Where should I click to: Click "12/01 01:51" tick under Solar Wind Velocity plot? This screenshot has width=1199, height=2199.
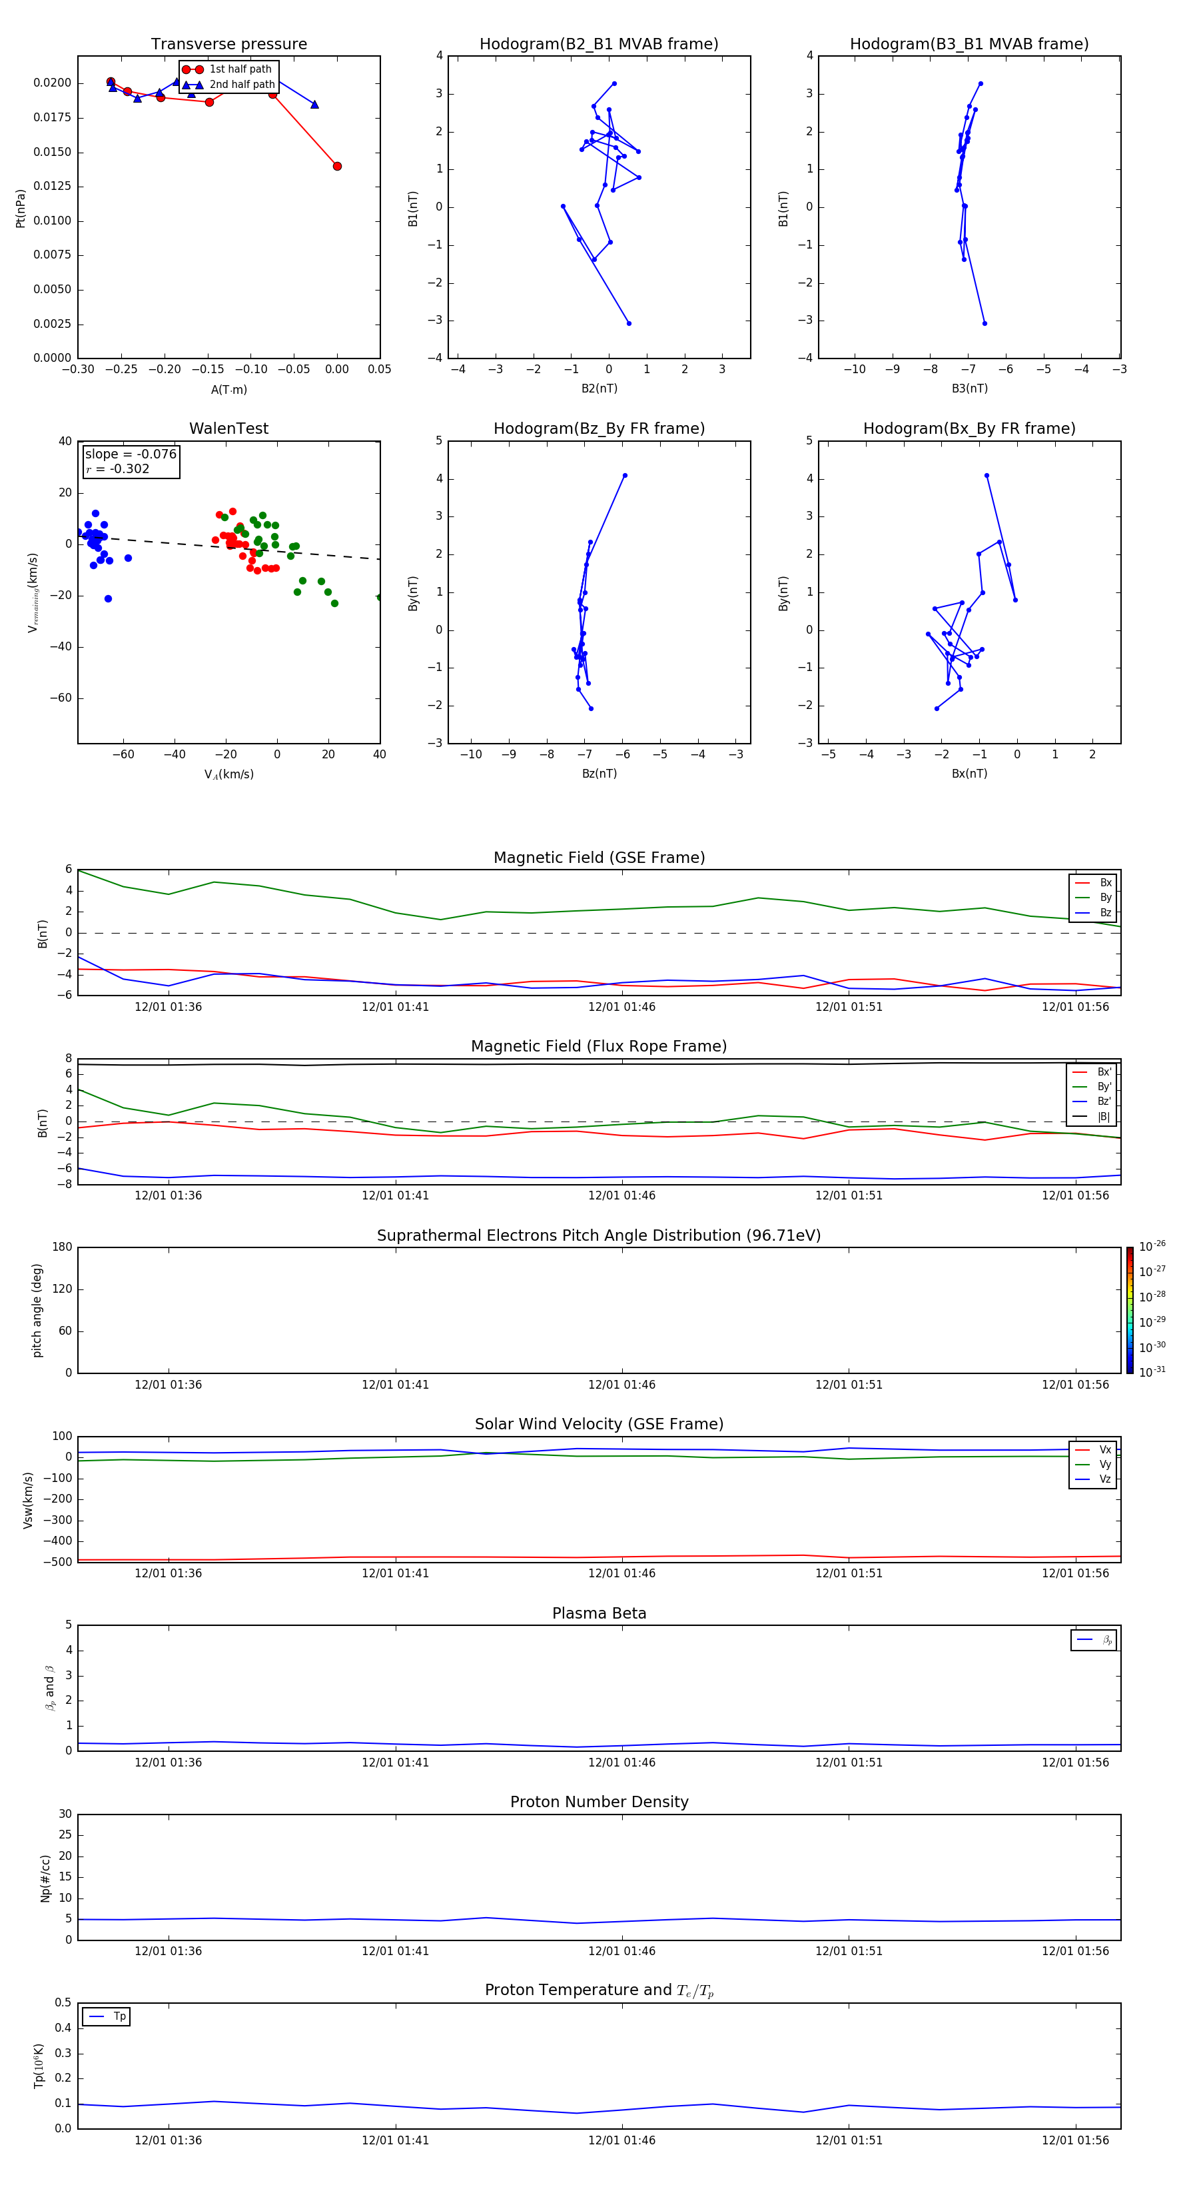click(849, 1573)
